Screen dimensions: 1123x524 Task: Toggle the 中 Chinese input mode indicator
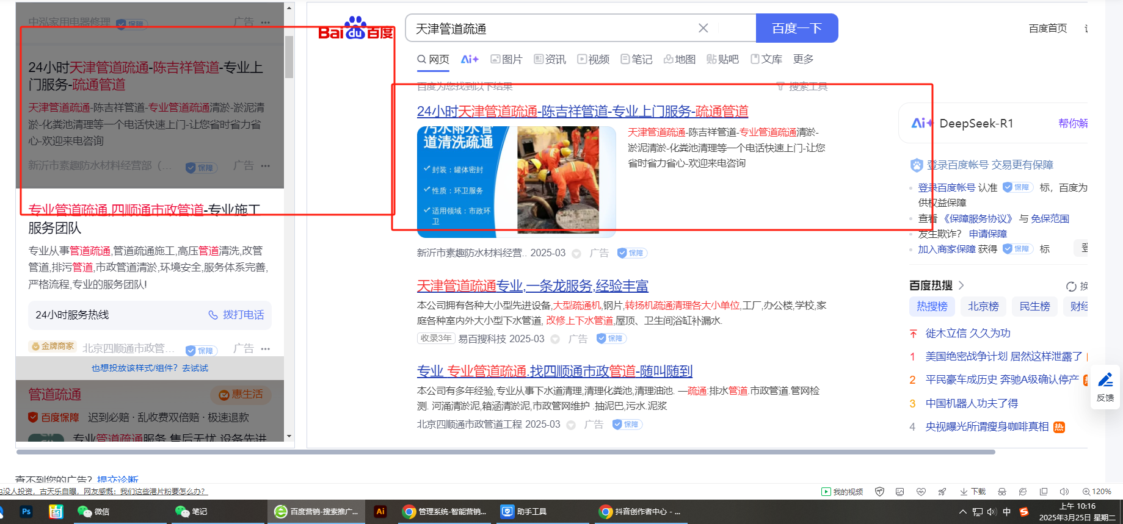(x=1007, y=512)
